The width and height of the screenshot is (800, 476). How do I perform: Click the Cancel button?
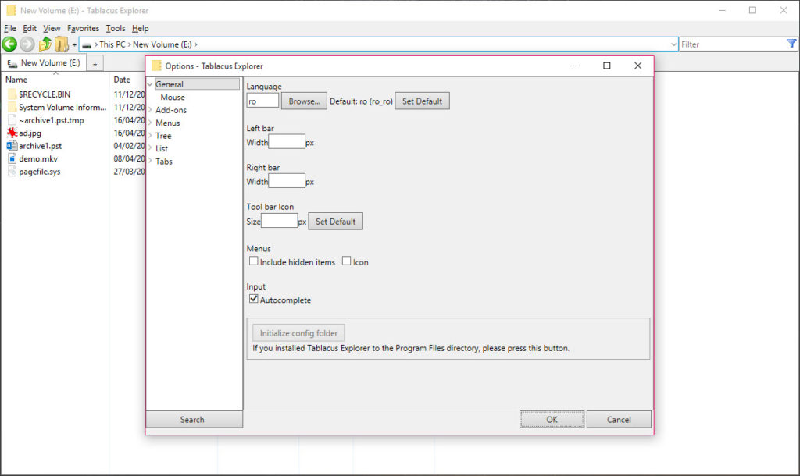click(x=619, y=420)
